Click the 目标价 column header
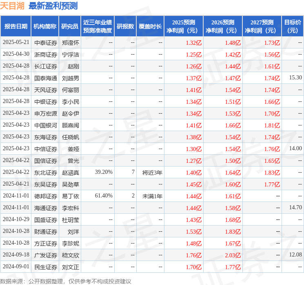The height and width of the screenshot is (285, 304). pyautogui.click(x=293, y=26)
